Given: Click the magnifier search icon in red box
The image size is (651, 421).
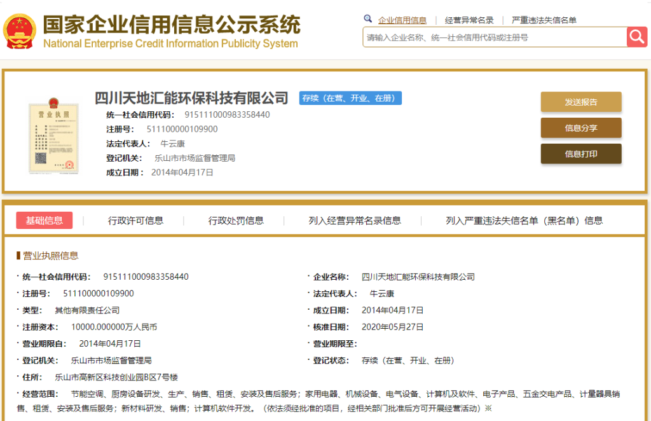Looking at the screenshot, I should pyautogui.click(x=636, y=37).
